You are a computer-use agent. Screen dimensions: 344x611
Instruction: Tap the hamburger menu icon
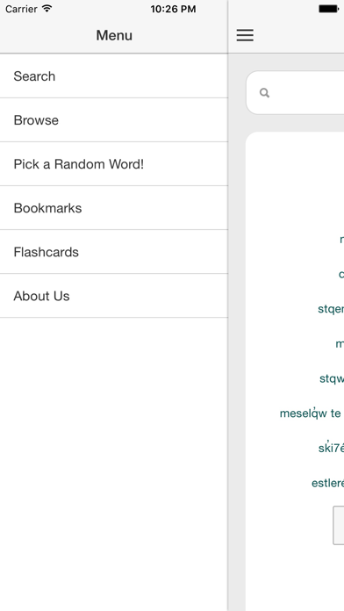click(x=245, y=35)
